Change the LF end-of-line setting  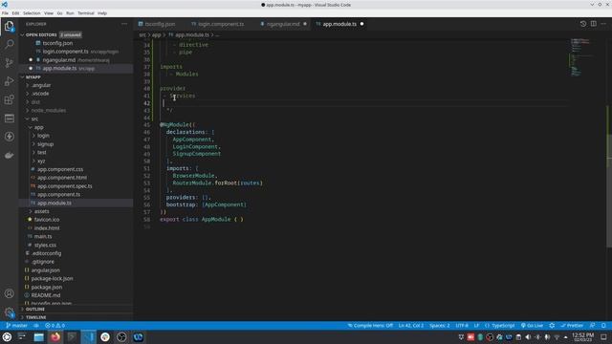pyautogui.click(x=476, y=325)
